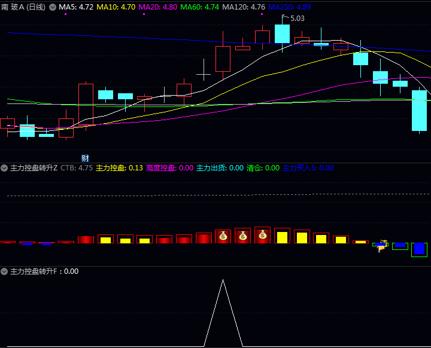The height and width of the screenshot is (348, 431).
Task: Click the 南玻A (日线) chart title
Action: 23,7
